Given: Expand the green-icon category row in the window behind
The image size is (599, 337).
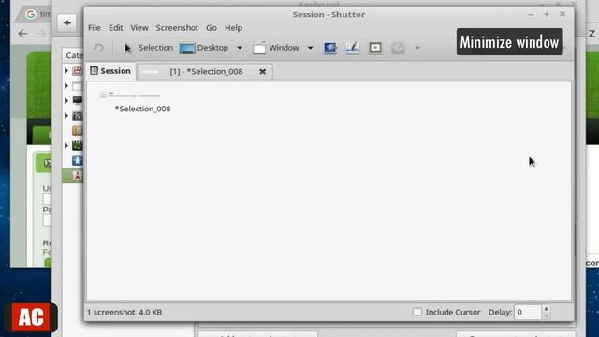Looking at the screenshot, I should (66, 145).
